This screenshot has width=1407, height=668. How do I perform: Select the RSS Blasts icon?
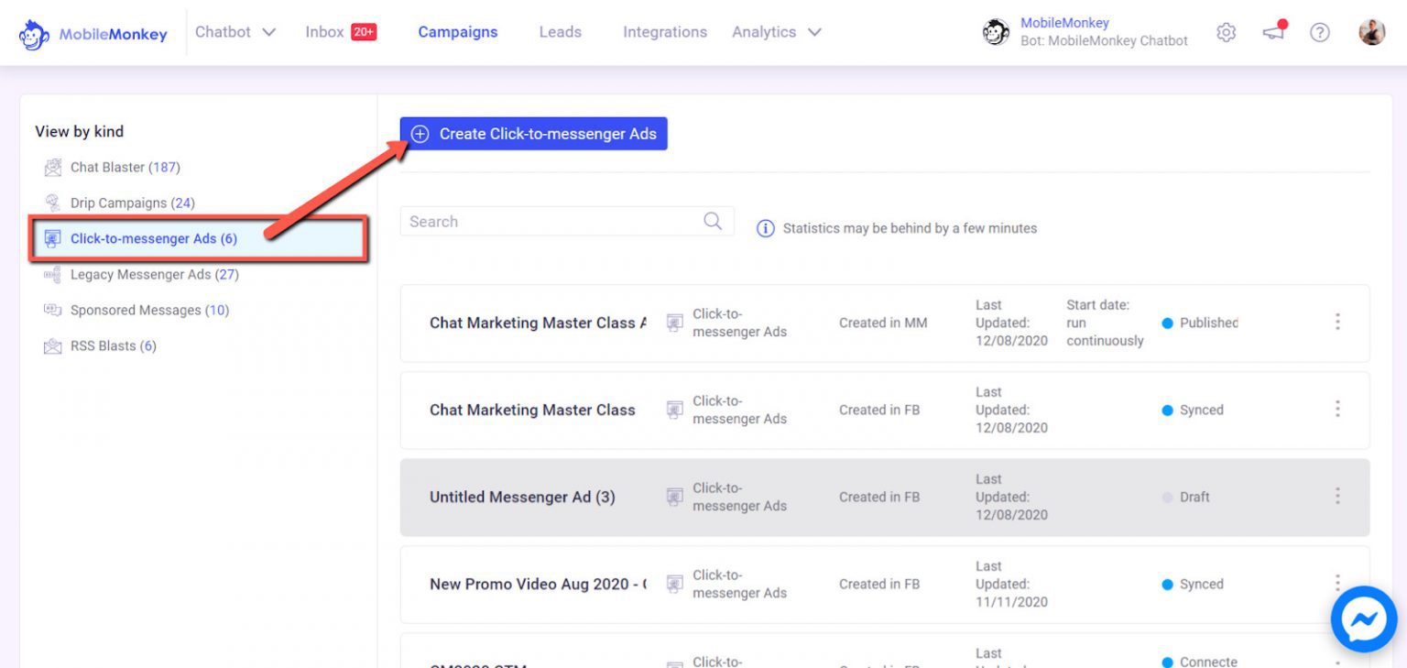pyautogui.click(x=52, y=345)
